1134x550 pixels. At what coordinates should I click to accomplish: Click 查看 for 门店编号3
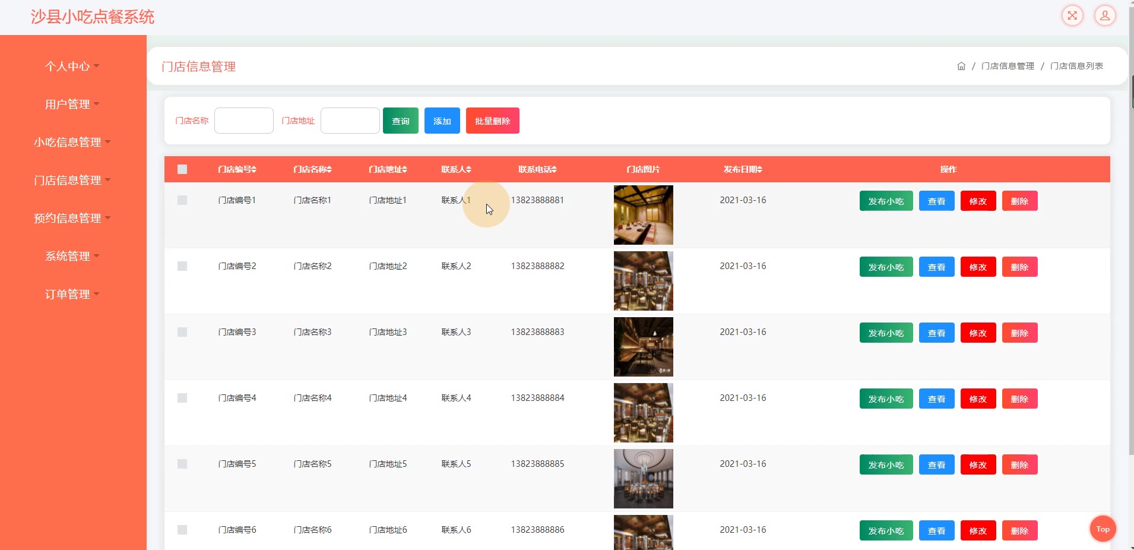pos(937,333)
